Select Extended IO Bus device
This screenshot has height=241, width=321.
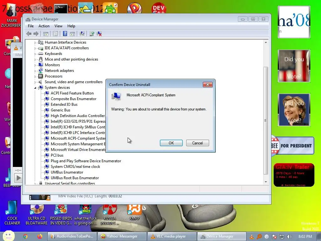[64, 104]
